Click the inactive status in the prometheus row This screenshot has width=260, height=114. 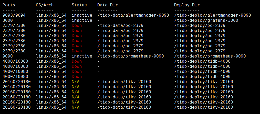coord(82,56)
